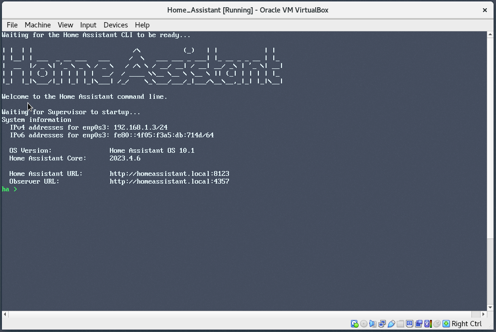The width and height of the screenshot is (496, 332).
Task: Open the File menu
Action: point(12,25)
